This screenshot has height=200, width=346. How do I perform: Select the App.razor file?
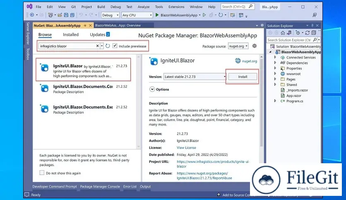294,95
